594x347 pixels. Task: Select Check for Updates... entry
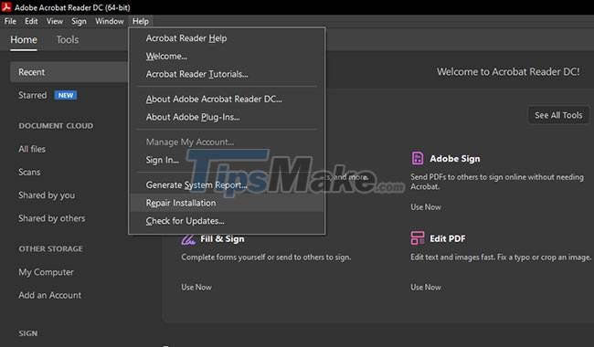(227, 221)
